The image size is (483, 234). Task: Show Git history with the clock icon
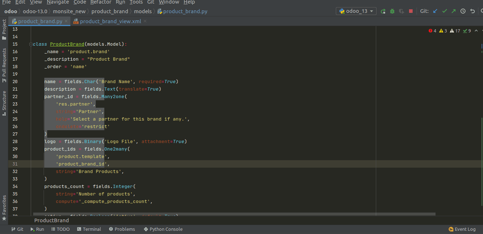click(x=463, y=11)
